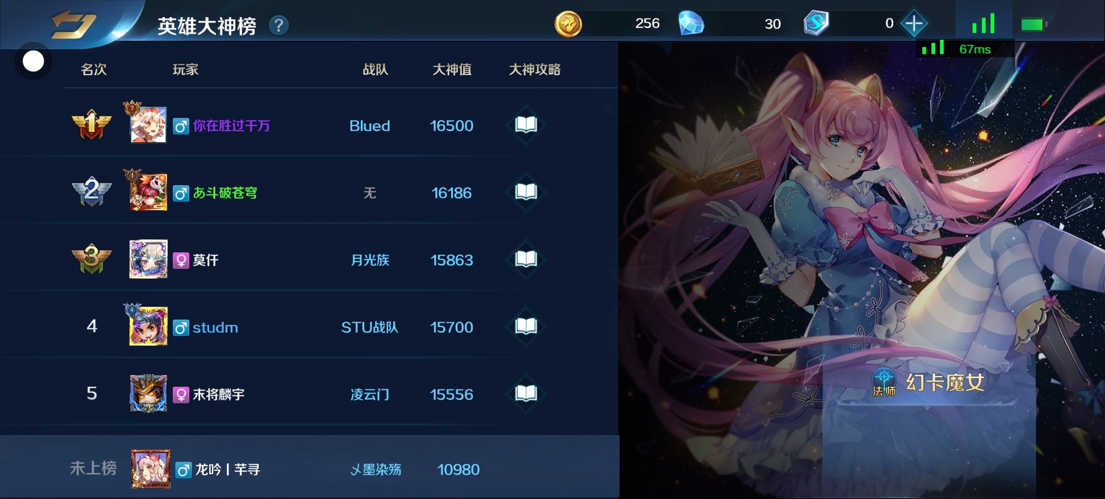Screen dimensions: 1105x499
Task: Tap the gold coin currency icon
Action: tap(568, 24)
